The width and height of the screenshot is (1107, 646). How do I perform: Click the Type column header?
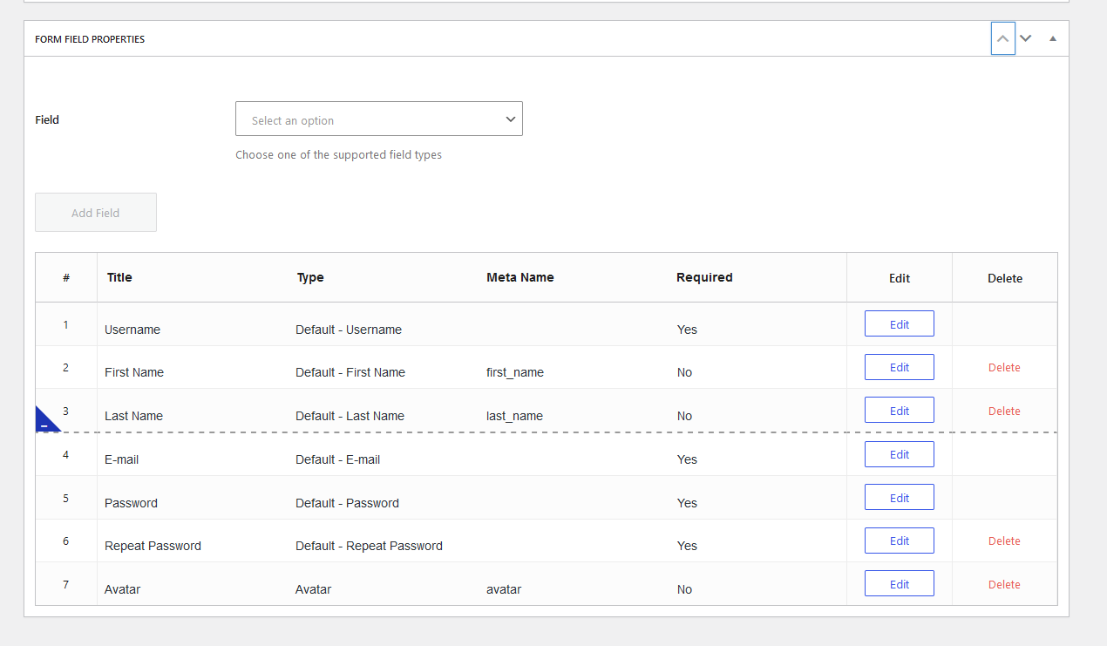coord(310,277)
